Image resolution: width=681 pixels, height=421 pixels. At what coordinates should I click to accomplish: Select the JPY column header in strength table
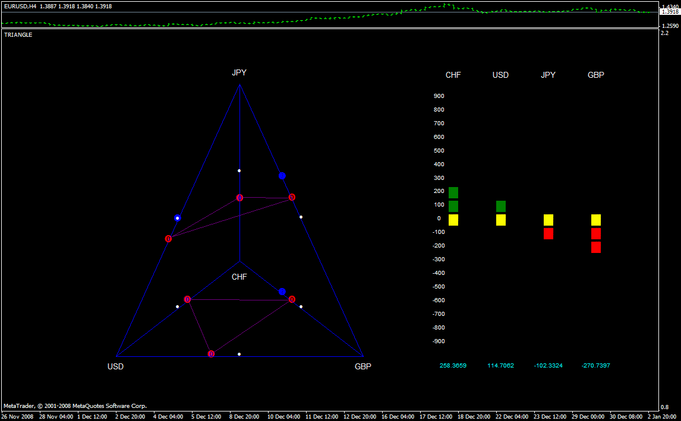coord(548,75)
